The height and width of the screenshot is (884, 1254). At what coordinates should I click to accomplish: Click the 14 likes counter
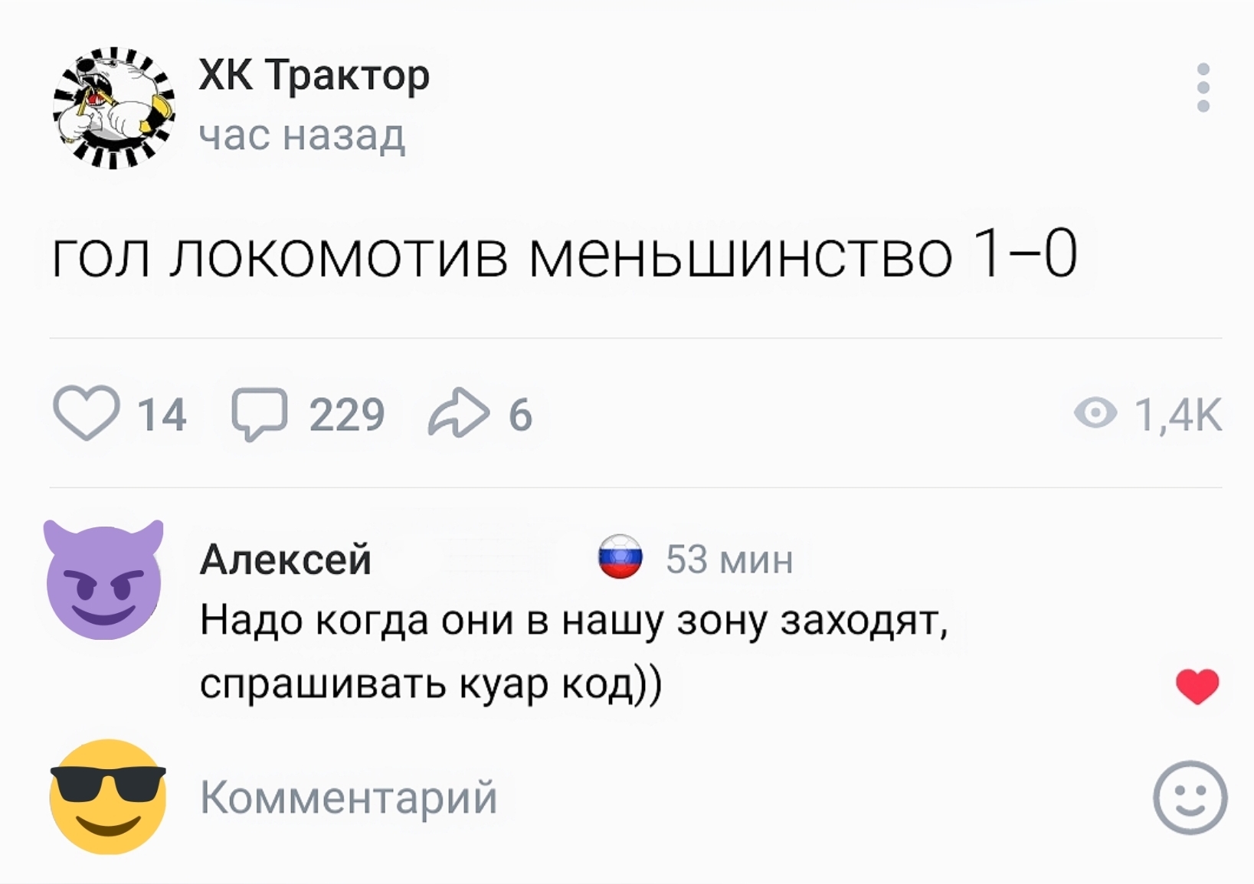click(x=162, y=414)
